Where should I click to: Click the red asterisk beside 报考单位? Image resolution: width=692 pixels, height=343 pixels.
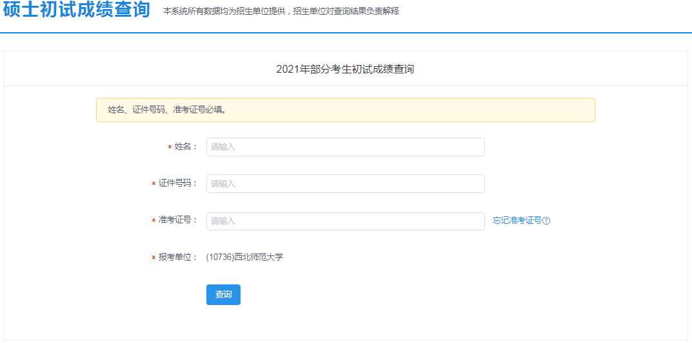pyautogui.click(x=154, y=258)
